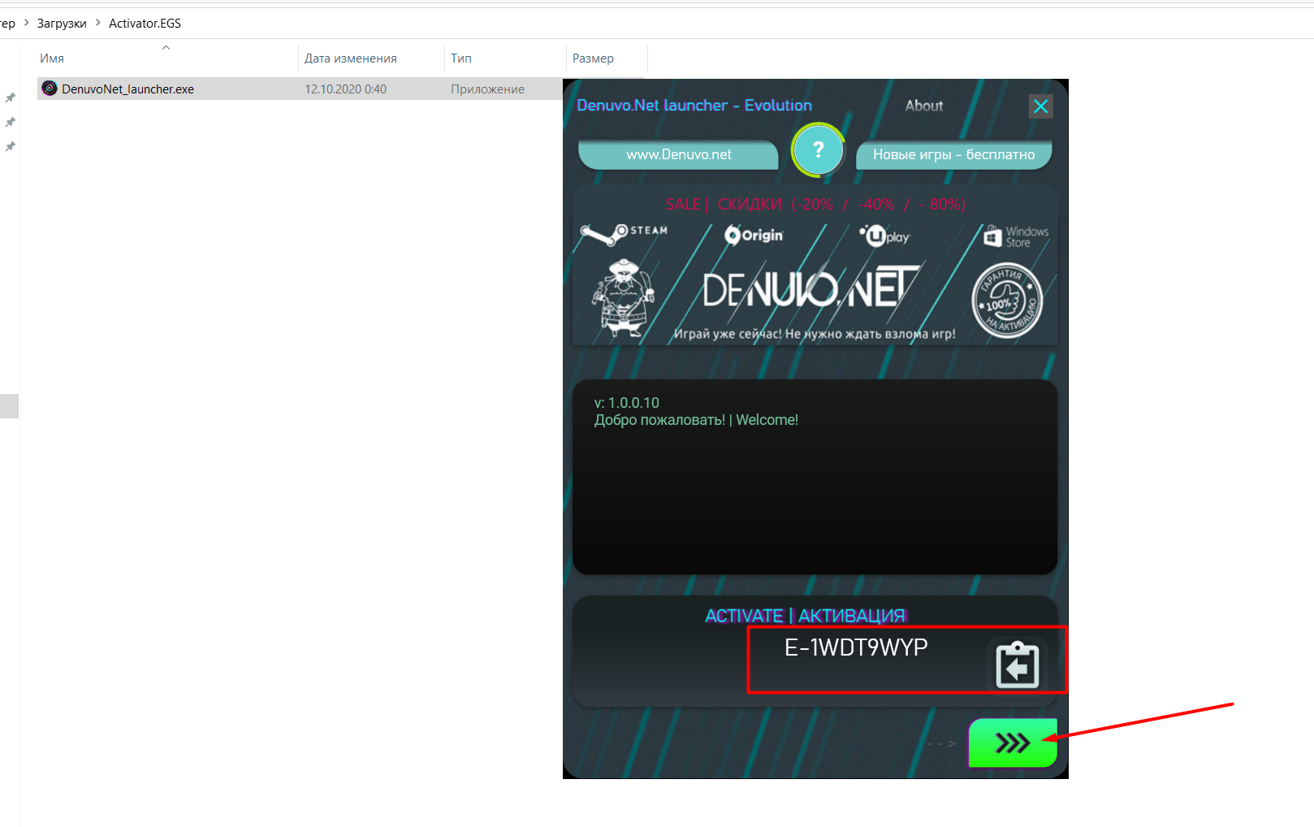Click the Новые игры - бесплатно button

pyautogui.click(x=953, y=154)
